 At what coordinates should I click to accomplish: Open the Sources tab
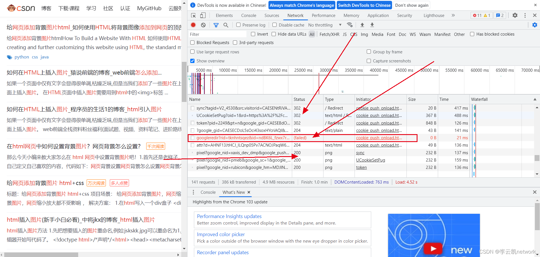[x=272, y=16]
